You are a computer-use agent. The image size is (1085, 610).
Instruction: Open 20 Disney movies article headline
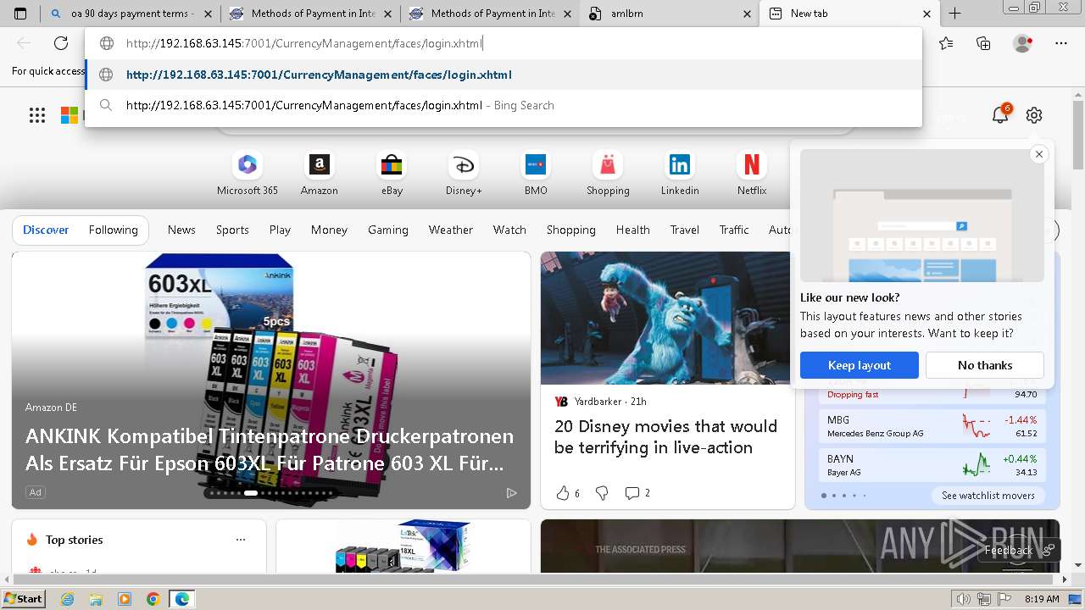665,437
